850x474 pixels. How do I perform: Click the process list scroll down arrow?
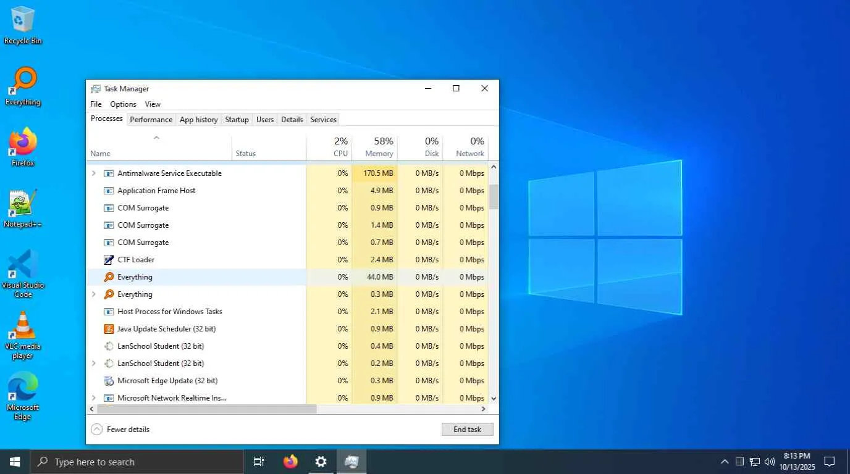click(x=494, y=399)
